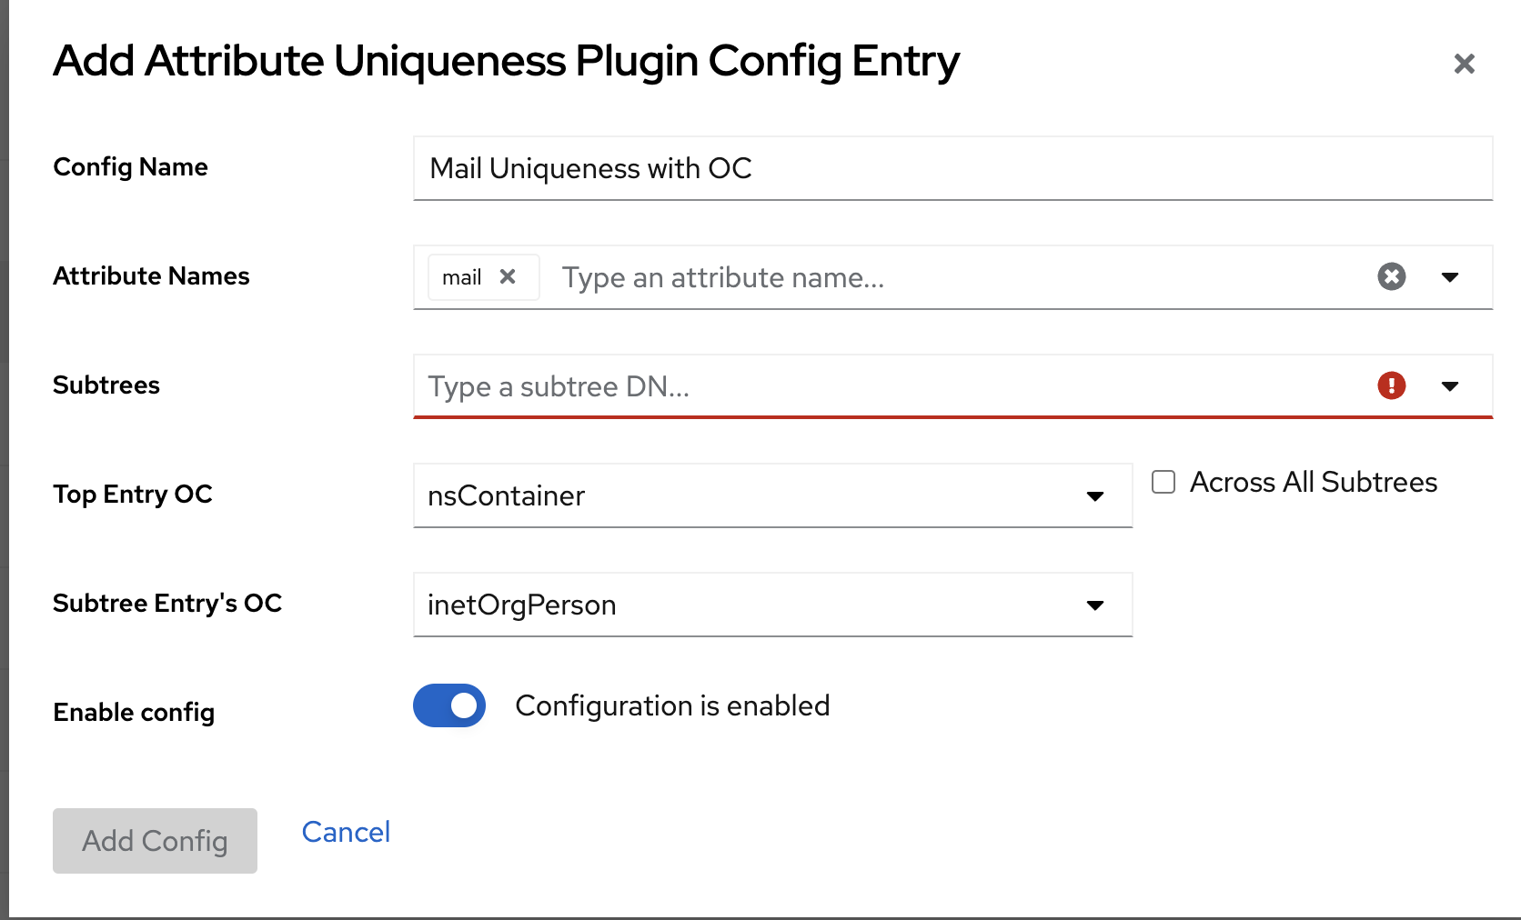This screenshot has height=920, width=1521.
Task: Toggle the Enable config switch off
Action: point(449,705)
